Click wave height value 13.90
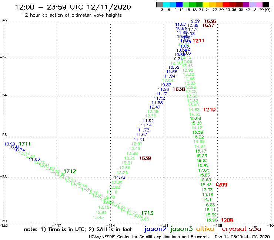The image size is (274, 240). [193, 105]
